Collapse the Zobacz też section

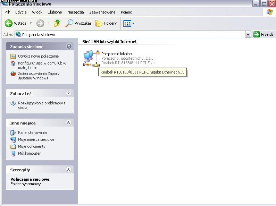[x=69, y=93]
